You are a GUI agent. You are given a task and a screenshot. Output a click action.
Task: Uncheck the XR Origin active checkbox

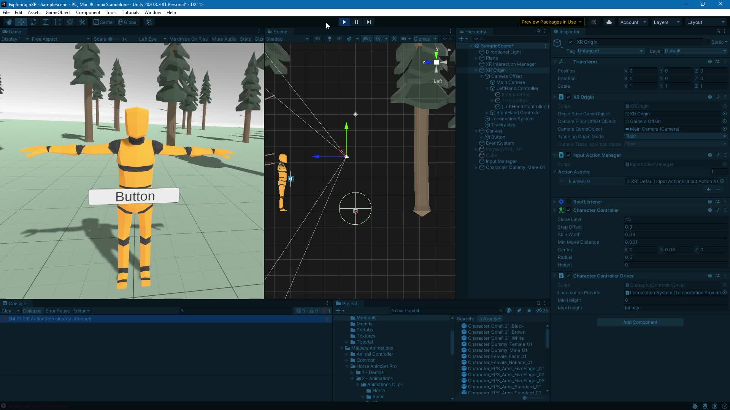click(x=571, y=42)
